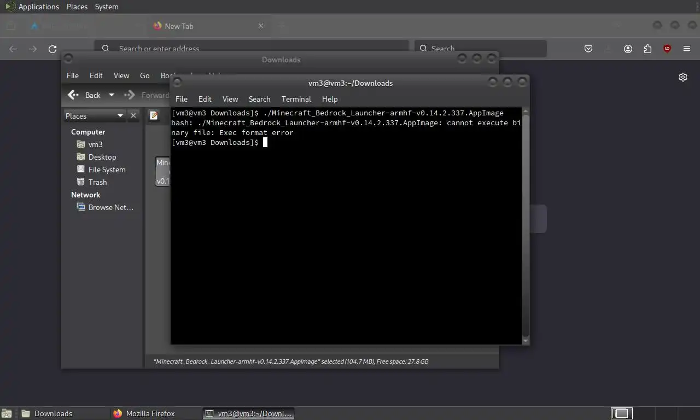The height and width of the screenshot is (420, 700).
Task: Open Edit menu in Downloads file manager
Action: 96,75
